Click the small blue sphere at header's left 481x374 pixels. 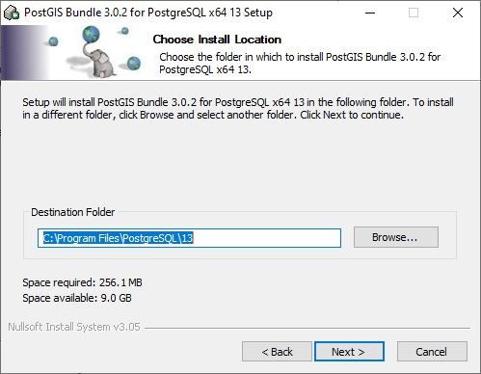pyautogui.click(x=53, y=41)
